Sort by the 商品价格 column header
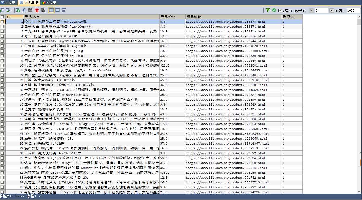 (x=172, y=17)
